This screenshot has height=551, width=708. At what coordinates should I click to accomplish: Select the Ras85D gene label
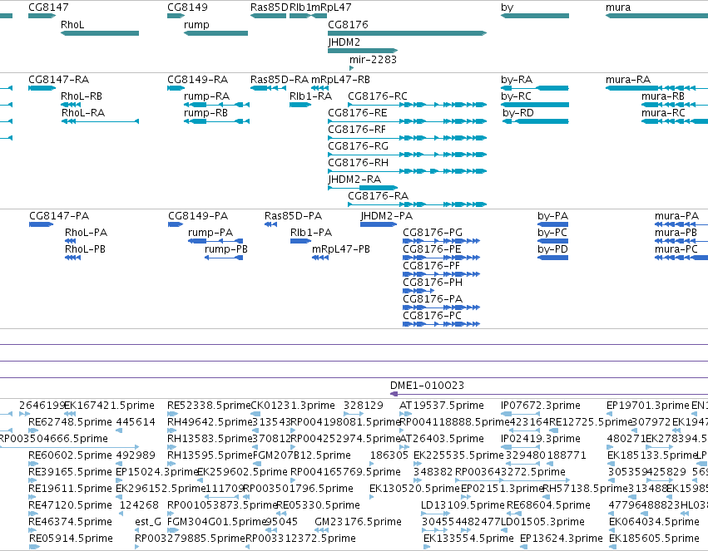pos(269,7)
